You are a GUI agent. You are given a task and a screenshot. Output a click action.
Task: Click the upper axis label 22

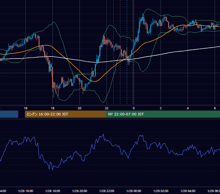coord(107,108)
